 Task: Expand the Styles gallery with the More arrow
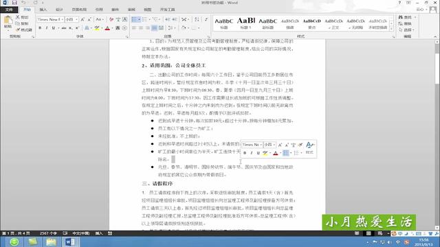click(392, 29)
